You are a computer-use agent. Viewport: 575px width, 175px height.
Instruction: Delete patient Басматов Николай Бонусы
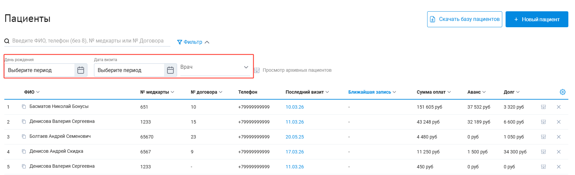[x=559, y=107]
